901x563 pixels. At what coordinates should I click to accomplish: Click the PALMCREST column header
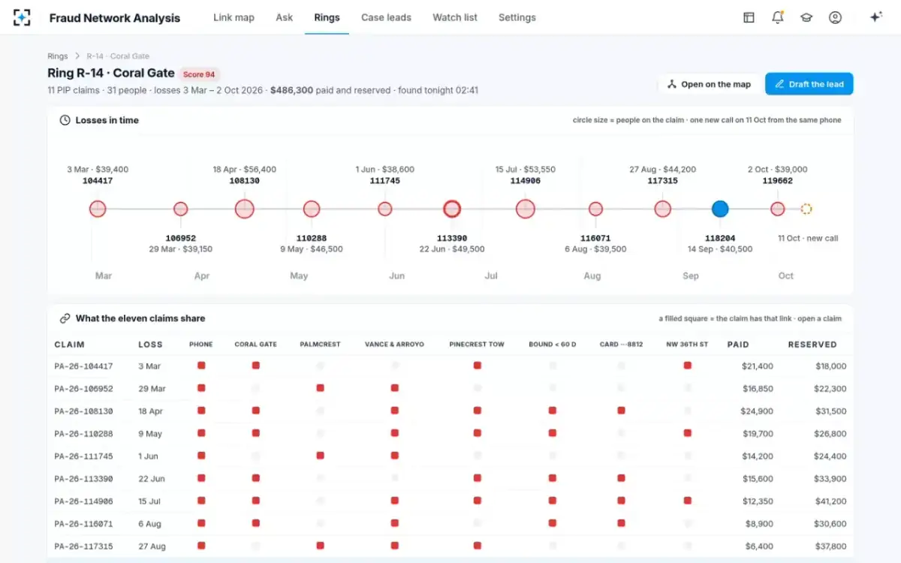pyautogui.click(x=320, y=345)
